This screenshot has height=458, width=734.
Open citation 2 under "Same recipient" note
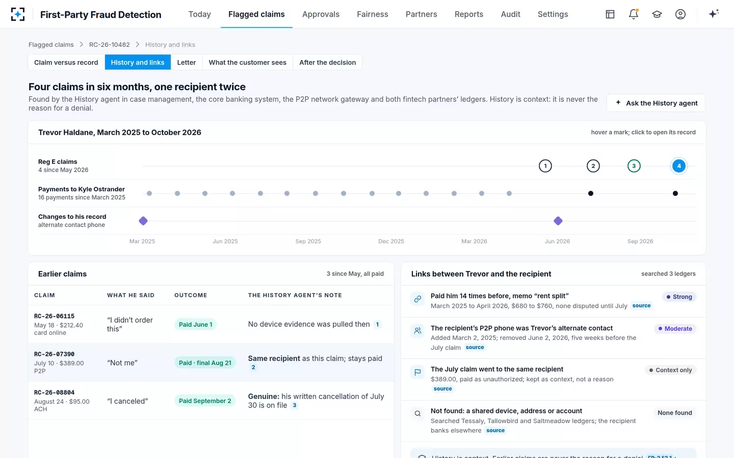[253, 367]
